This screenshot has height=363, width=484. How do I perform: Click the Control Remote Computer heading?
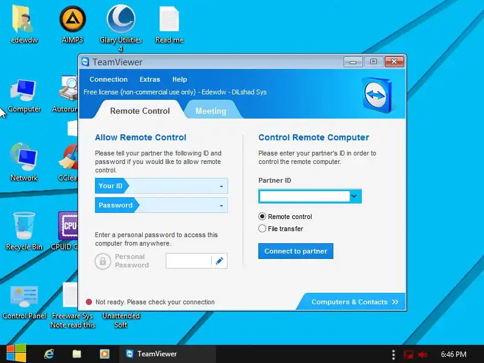click(313, 137)
